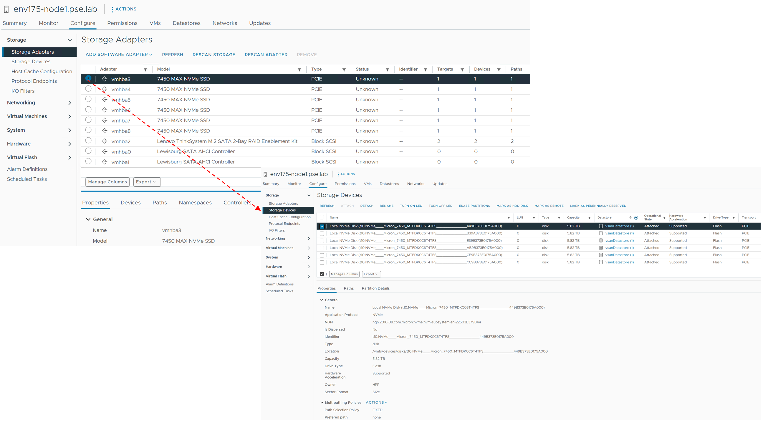Click the host icon next to env175-node1.pse.lab
Screen dimensions: 773x428
pos(6,9)
